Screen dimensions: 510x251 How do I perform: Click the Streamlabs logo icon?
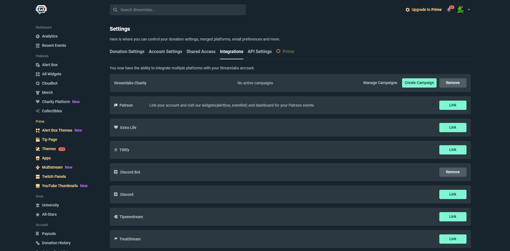[41, 10]
